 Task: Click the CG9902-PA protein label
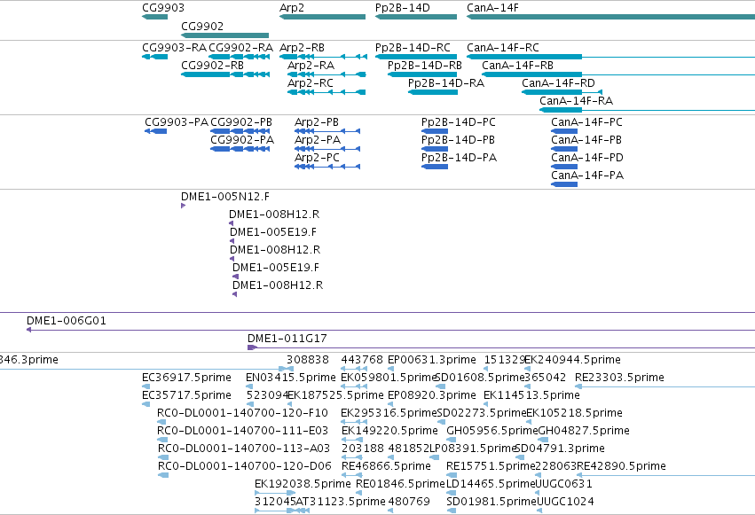tap(242, 140)
